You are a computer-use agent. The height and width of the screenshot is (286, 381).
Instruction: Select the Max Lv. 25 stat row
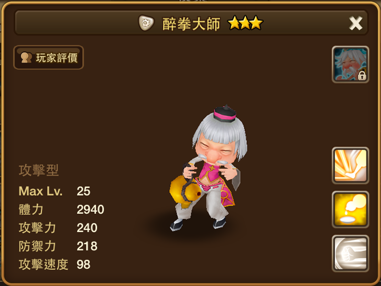(x=55, y=191)
